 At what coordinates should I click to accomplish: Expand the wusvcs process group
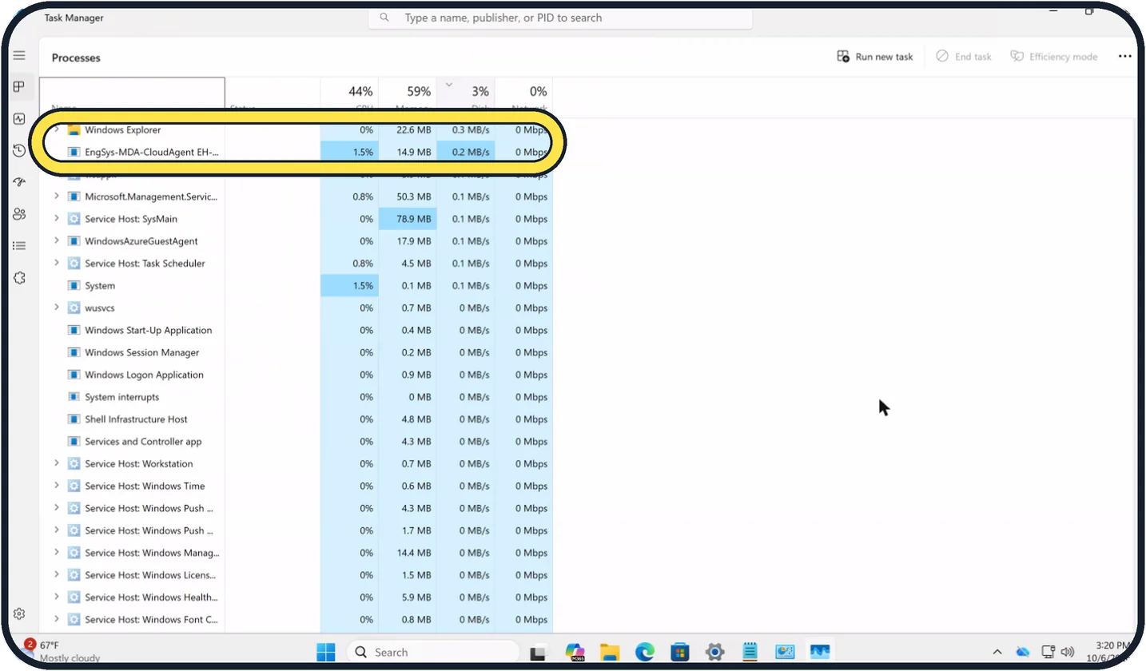pyautogui.click(x=56, y=308)
